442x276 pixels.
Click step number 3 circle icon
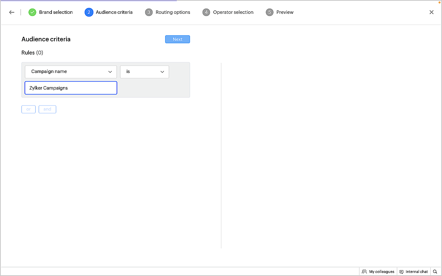point(149,12)
